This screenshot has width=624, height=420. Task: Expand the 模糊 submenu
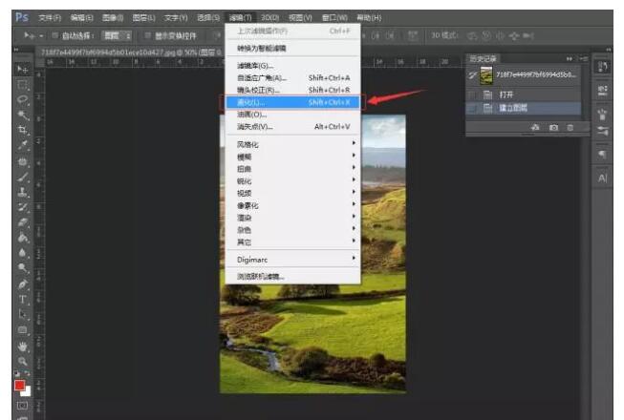(x=293, y=157)
